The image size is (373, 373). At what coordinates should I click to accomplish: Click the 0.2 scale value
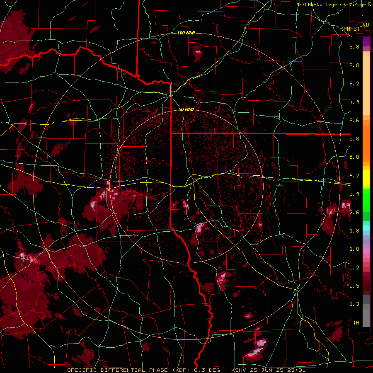pos(354,268)
